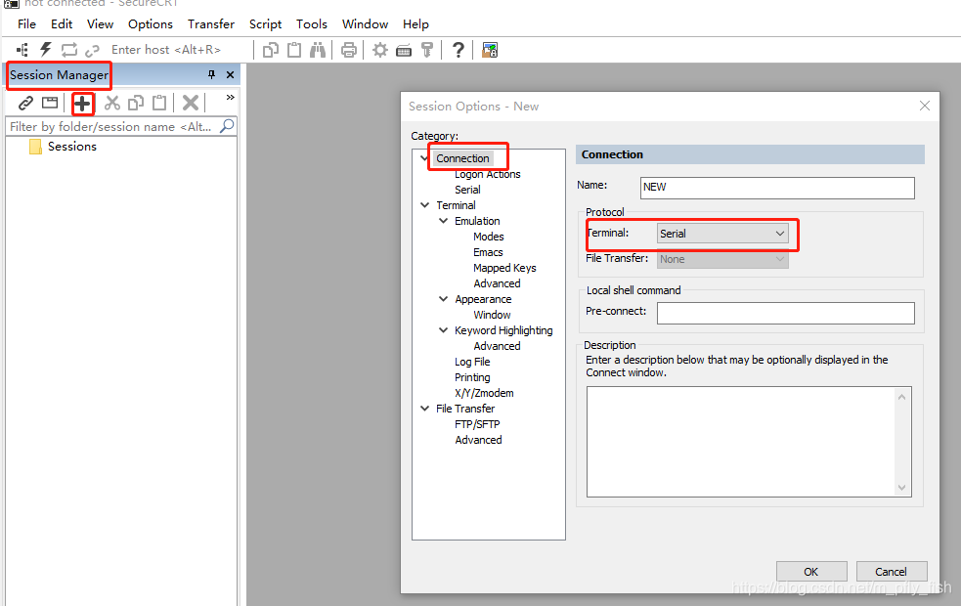Image resolution: width=961 pixels, height=606 pixels.
Task: Open the Edit menu
Action: tap(62, 24)
